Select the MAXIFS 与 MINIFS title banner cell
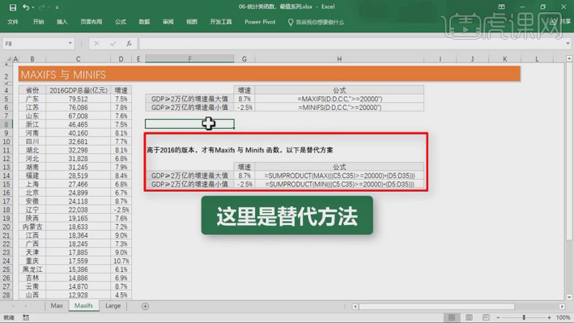The width and height of the screenshot is (574, 323). pyautogui.click(x=270, y=74)
